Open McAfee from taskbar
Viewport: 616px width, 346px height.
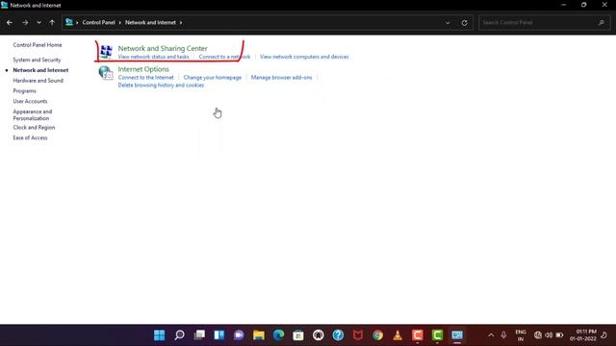358,335
